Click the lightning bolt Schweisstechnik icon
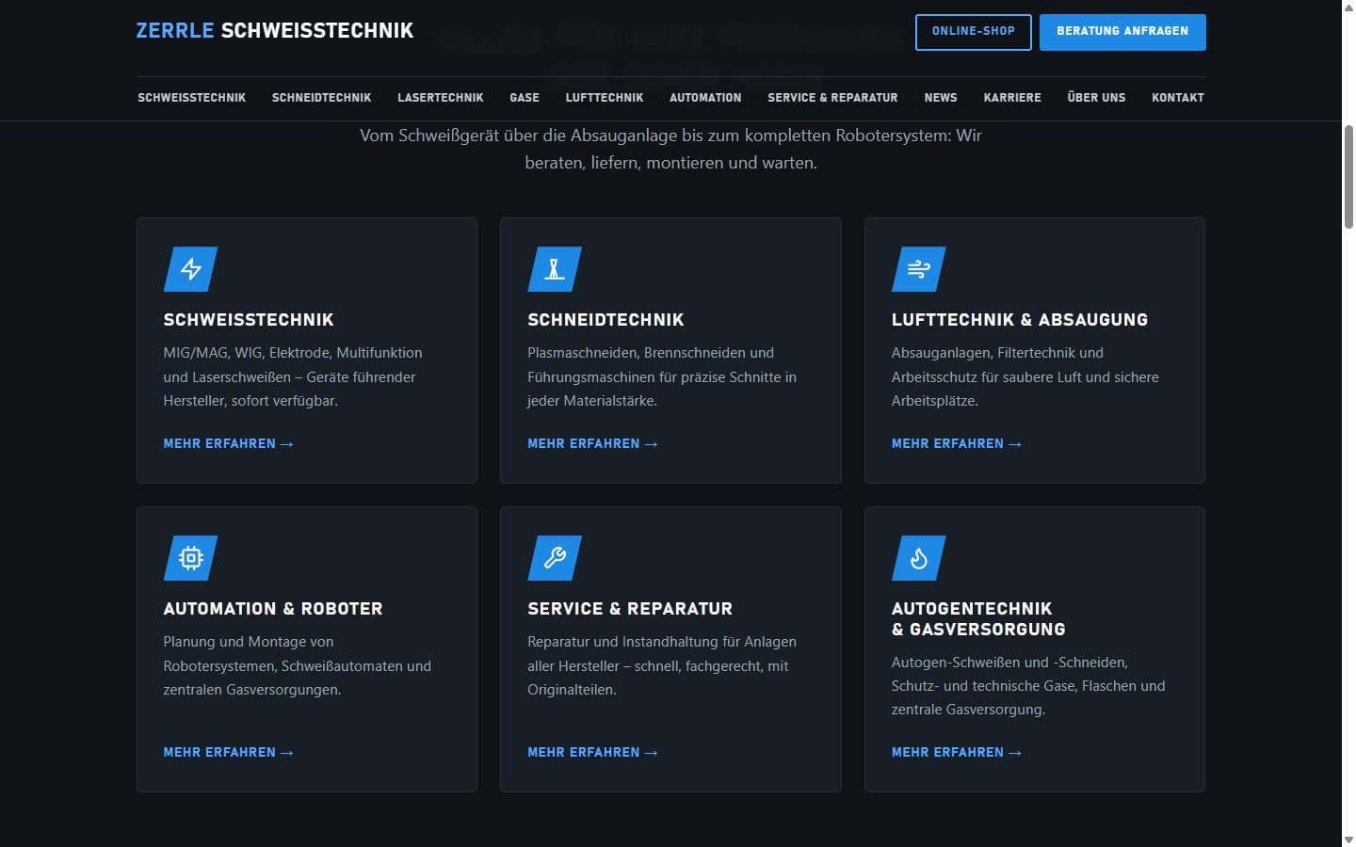 coord(191,269)
